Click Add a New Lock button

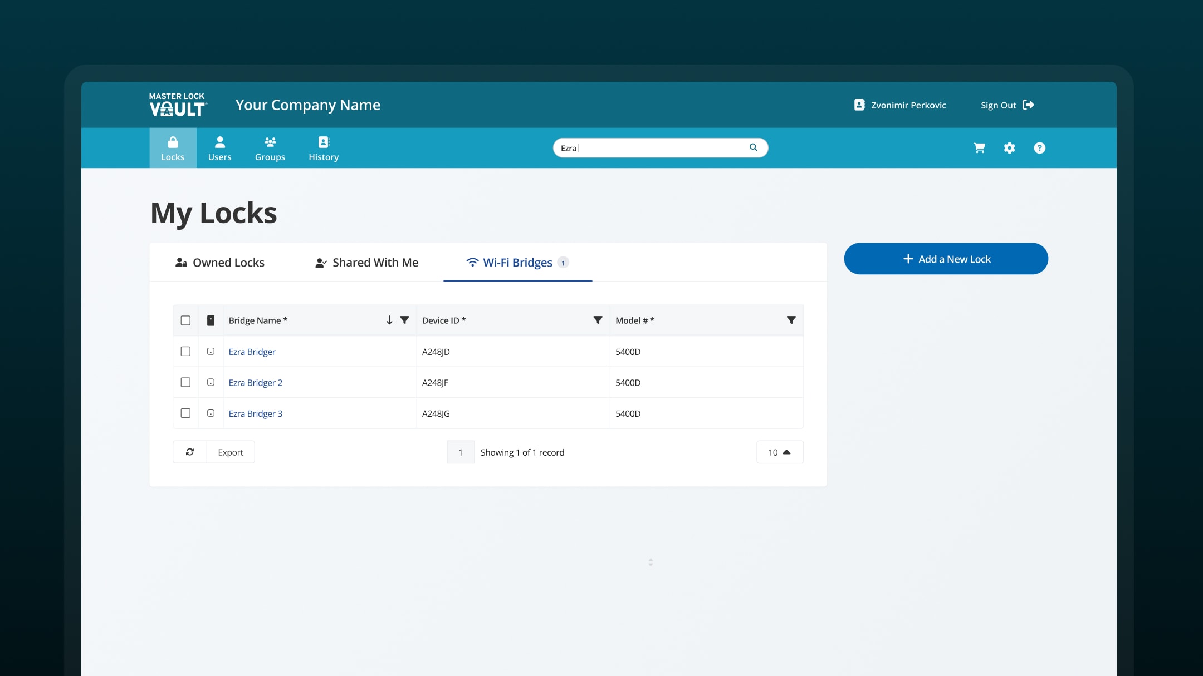tap(946, 259)
